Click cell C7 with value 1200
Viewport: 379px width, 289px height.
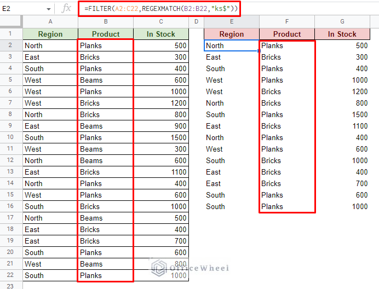point(161,103)
